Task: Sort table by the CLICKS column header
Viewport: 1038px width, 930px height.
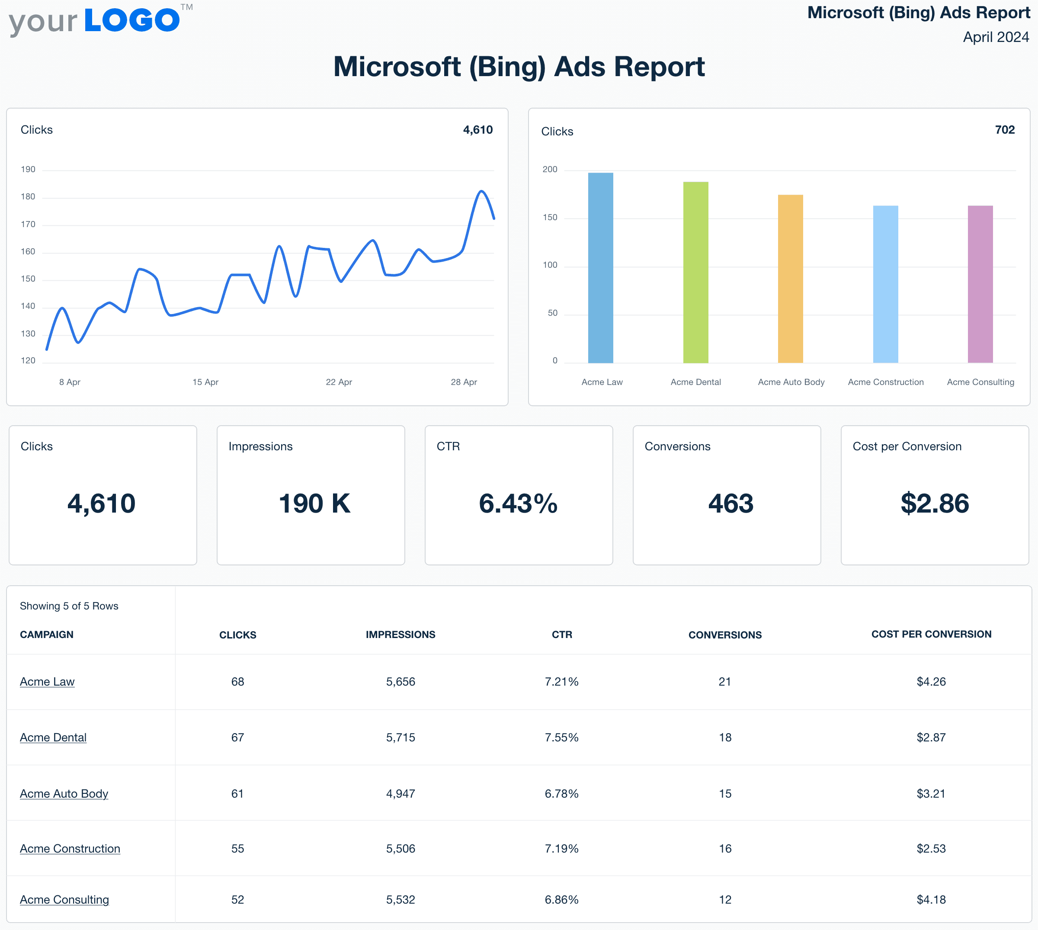Action: coord(237,635)
